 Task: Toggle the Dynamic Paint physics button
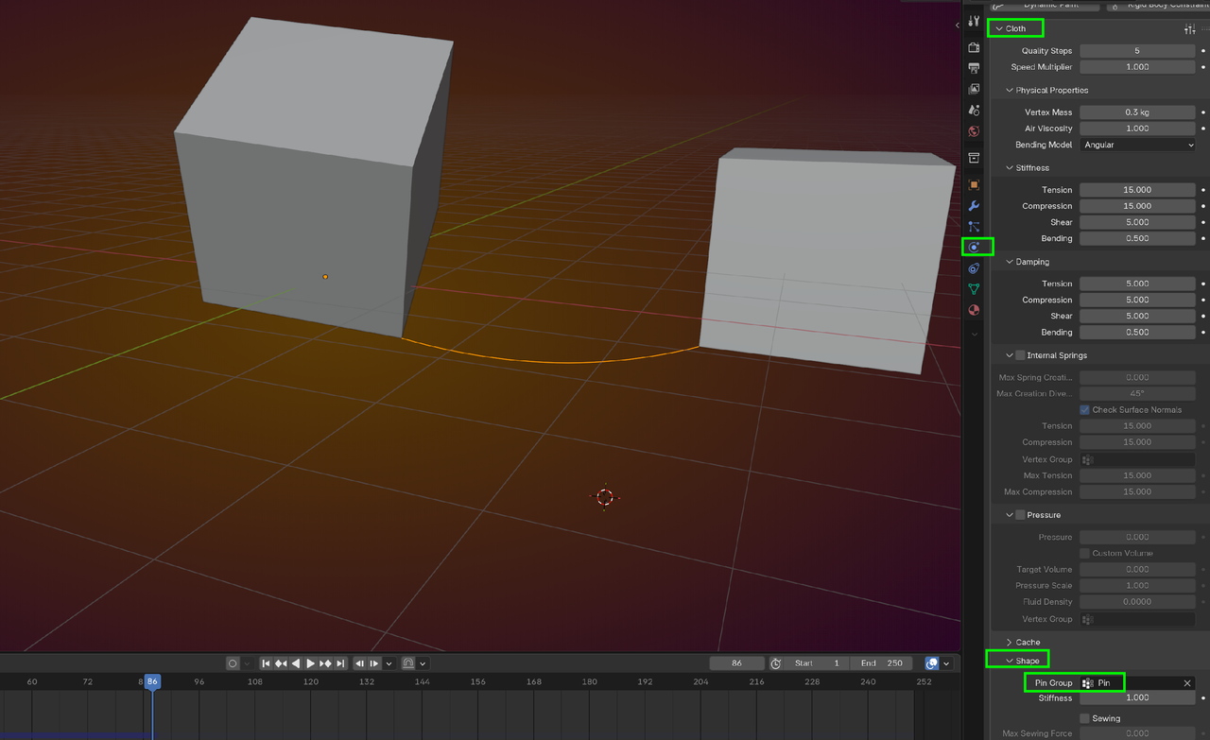1045,5
